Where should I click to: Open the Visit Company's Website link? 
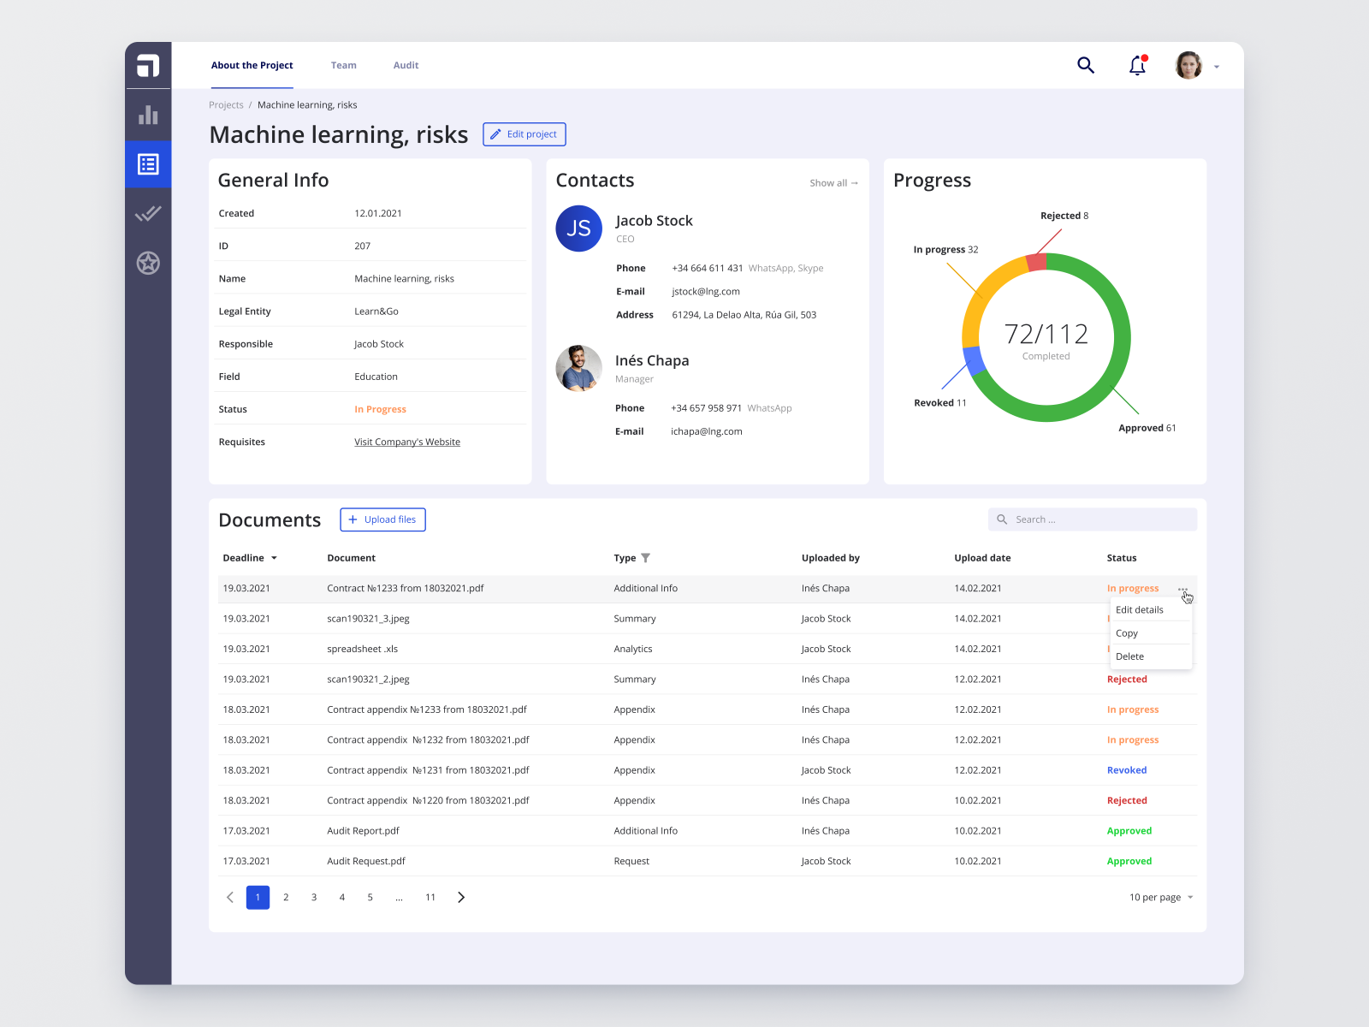click(x=407, y=442)
